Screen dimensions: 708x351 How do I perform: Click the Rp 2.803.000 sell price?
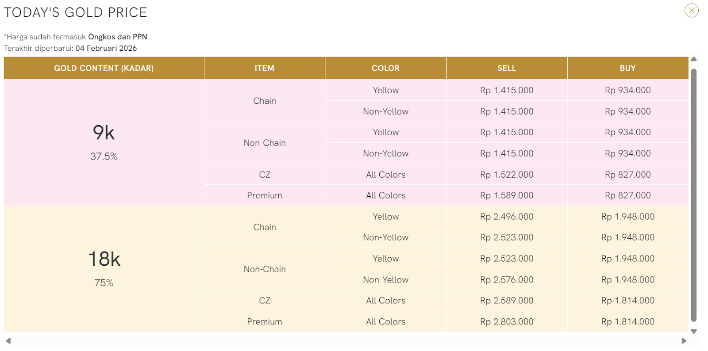point(507,322)
